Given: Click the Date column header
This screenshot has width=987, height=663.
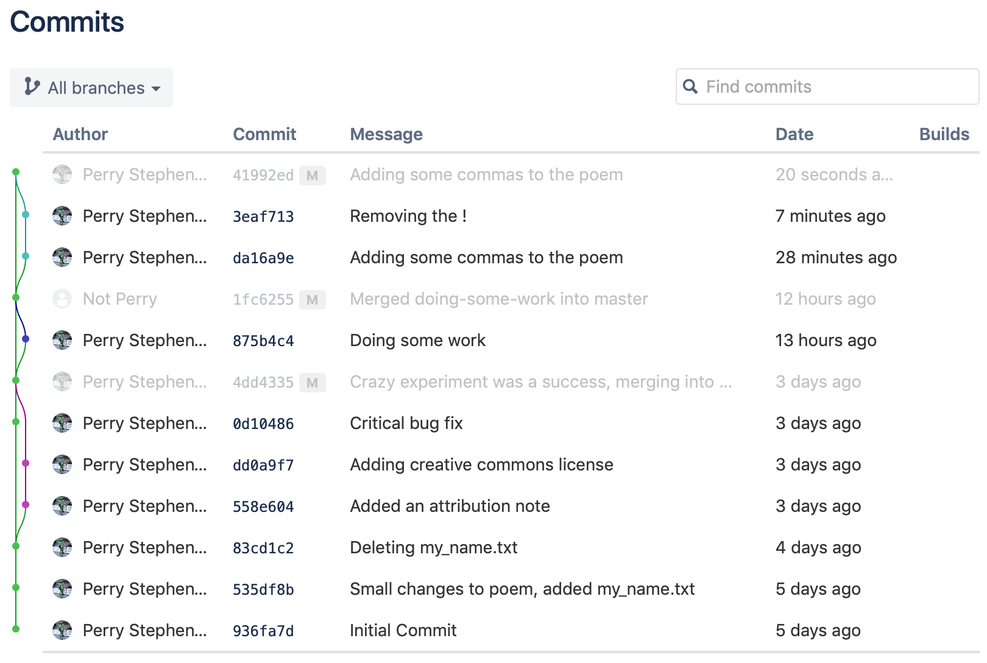Looking at the screenshot, I should [794, 134].
